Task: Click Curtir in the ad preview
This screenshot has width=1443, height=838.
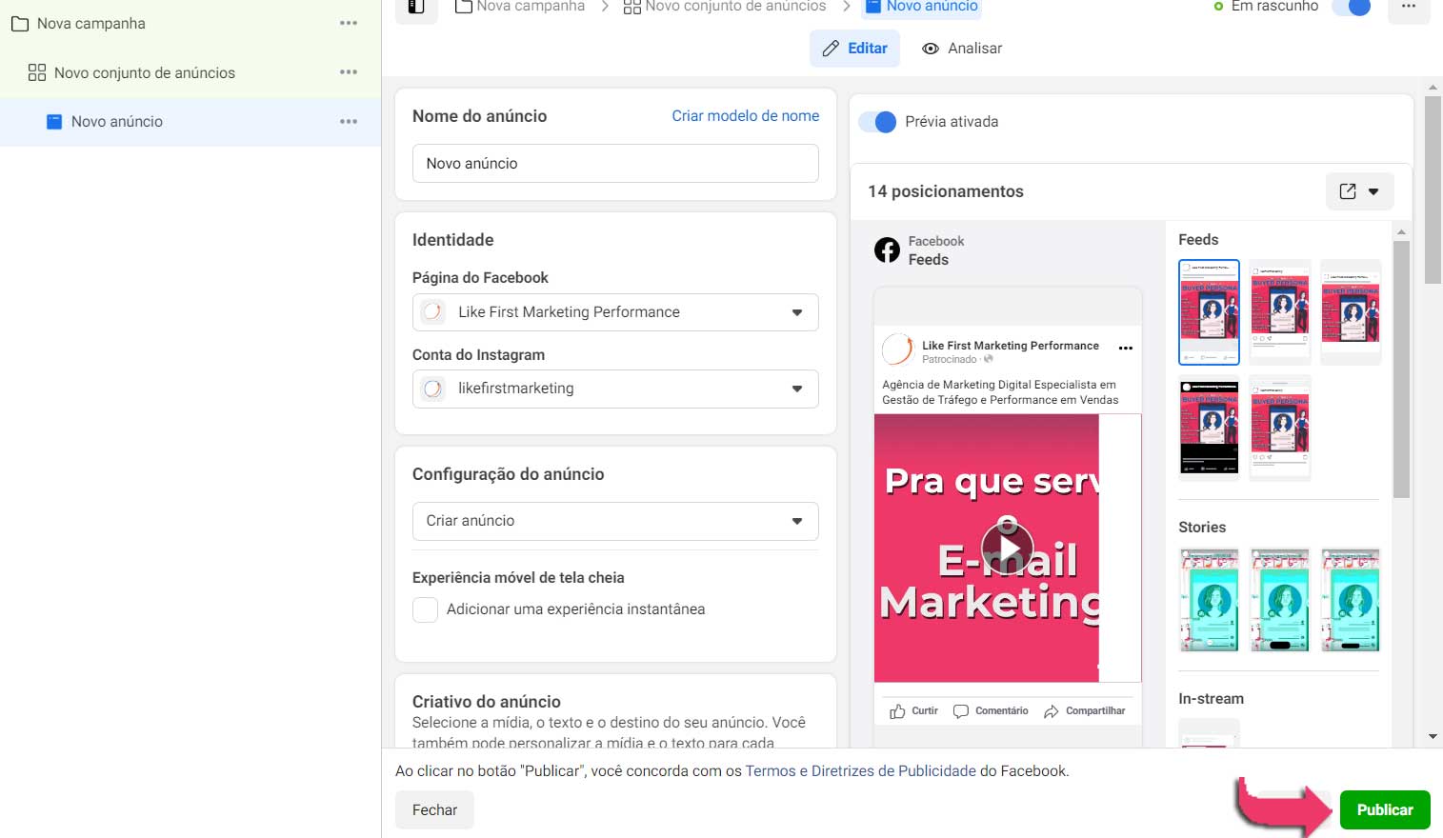Action: click(x=913, y=711)
